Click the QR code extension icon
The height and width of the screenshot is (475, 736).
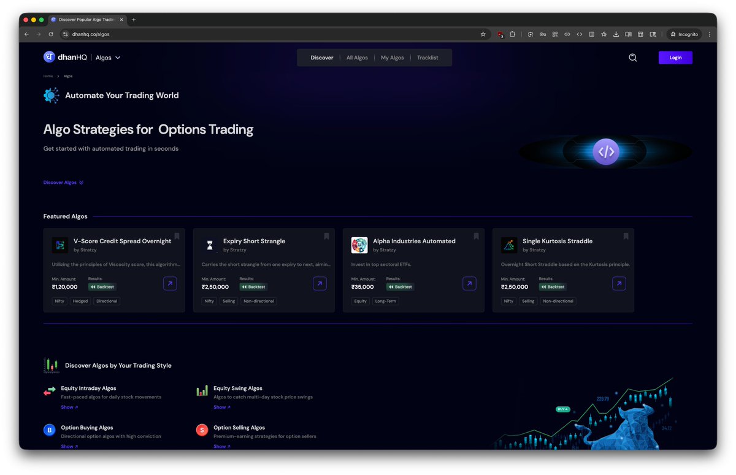[555, 34]
